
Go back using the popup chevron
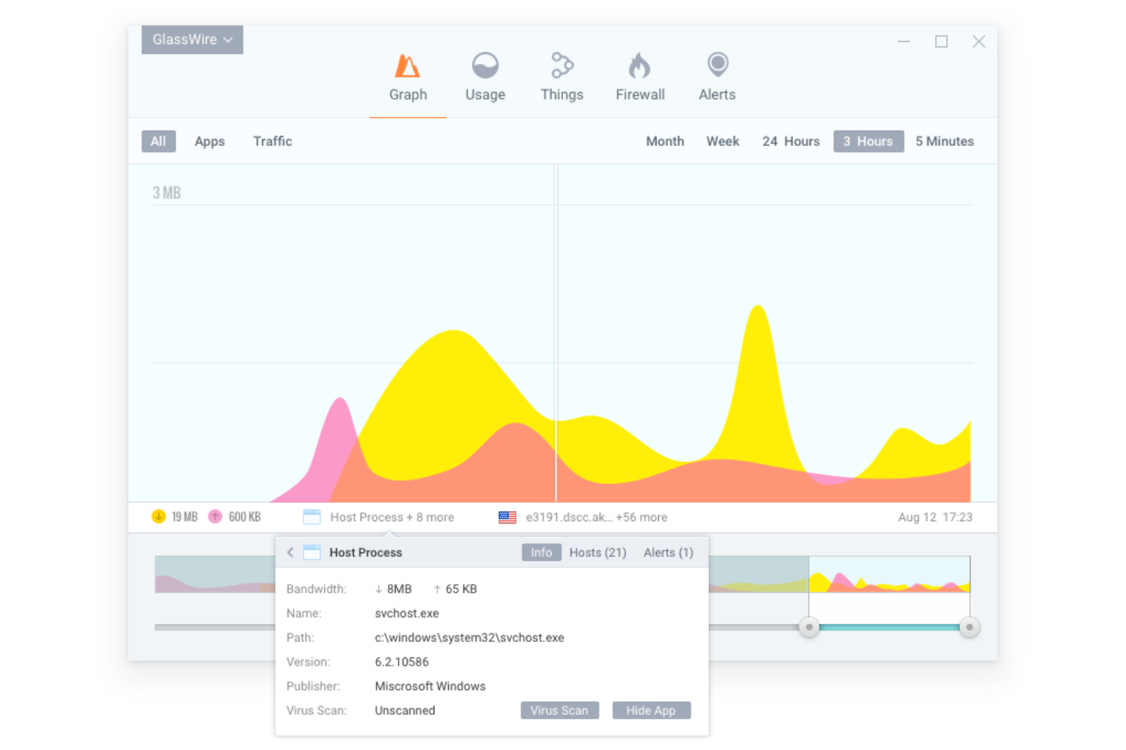(290, 552)
